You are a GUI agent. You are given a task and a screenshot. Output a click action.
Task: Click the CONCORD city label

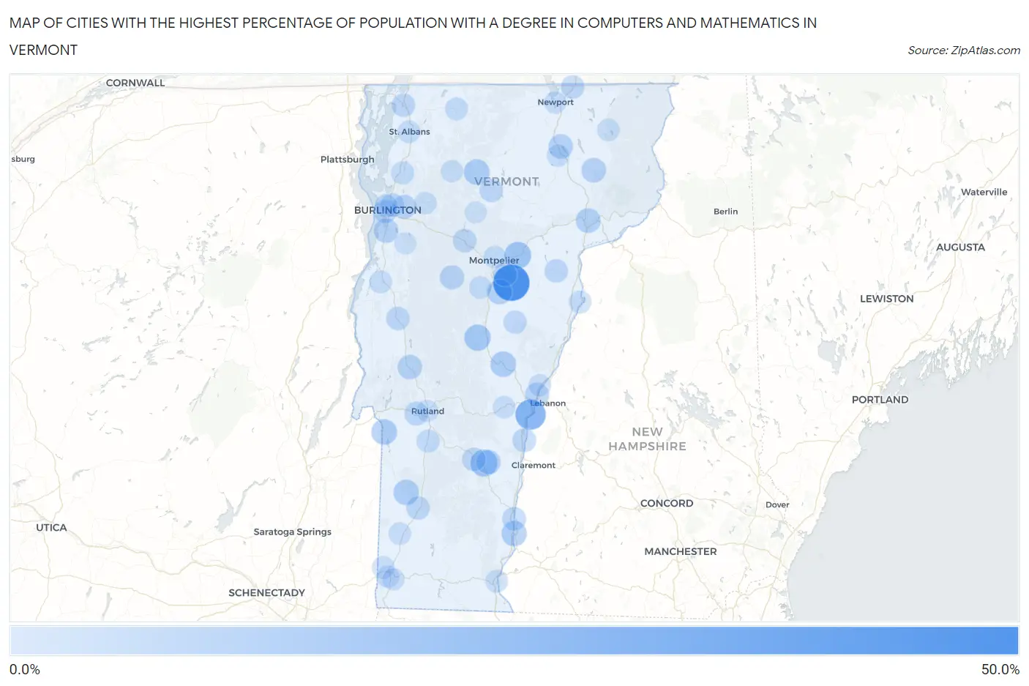click(x=667, y=504)
